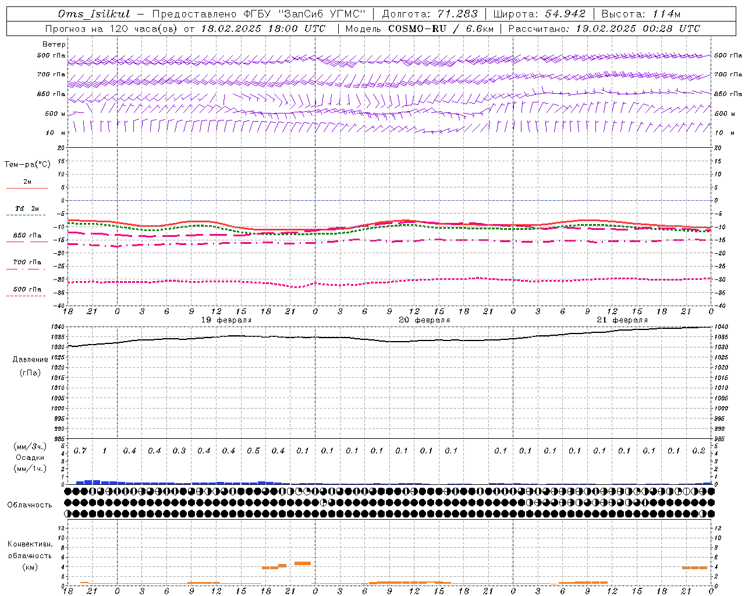The width and height of the screenshot is (745, 596).
Task: Click dotted '500 гПа' temperature legend line
Action: (x=26, y=296)
